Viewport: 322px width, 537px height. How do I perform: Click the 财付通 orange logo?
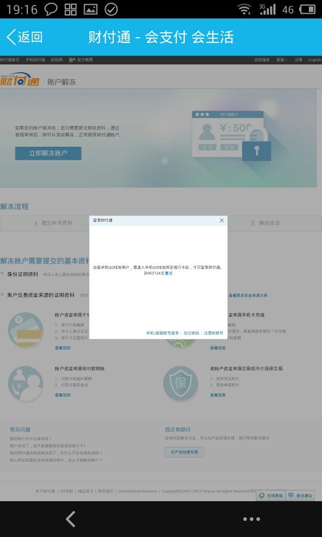point(20,79)
